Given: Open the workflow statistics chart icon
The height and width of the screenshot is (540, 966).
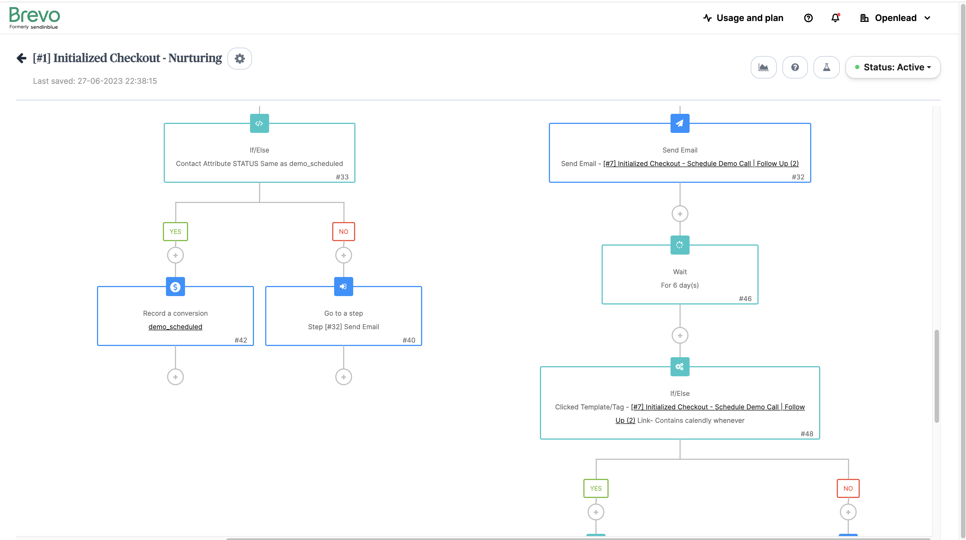Looking at the screenshot, I should (763, 67).
